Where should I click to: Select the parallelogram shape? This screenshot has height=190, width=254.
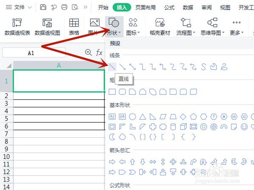pyautogui.click(x=163, y=117)
